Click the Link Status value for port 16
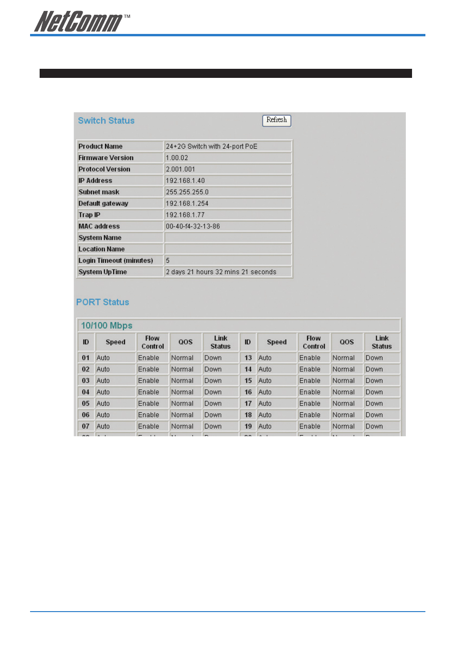455x646 pixels. tap(381, 392)
